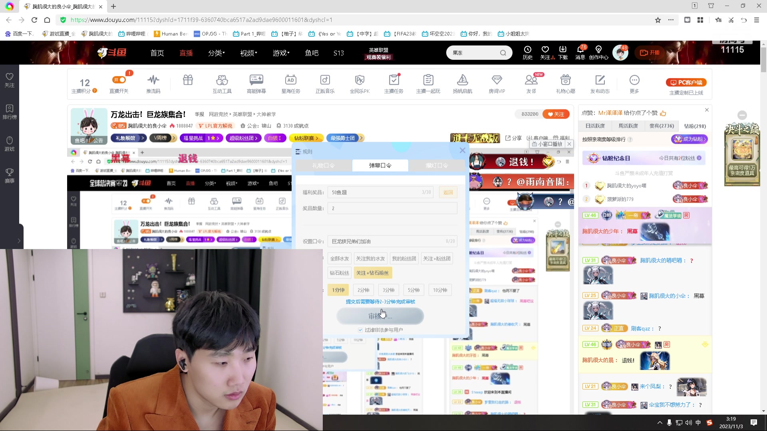The image size is (767, 431).
Task: Open the 关注 heart in left sidebar
Action: 10,76
